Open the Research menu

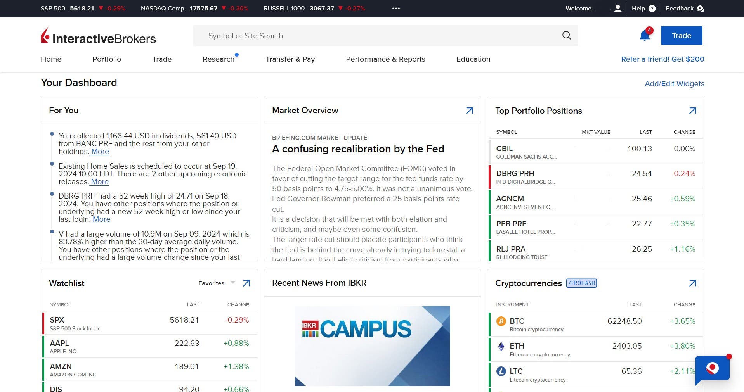219,59
